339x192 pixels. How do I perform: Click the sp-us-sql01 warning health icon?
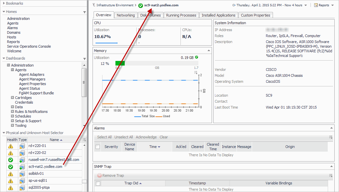(x=10, y=181)
